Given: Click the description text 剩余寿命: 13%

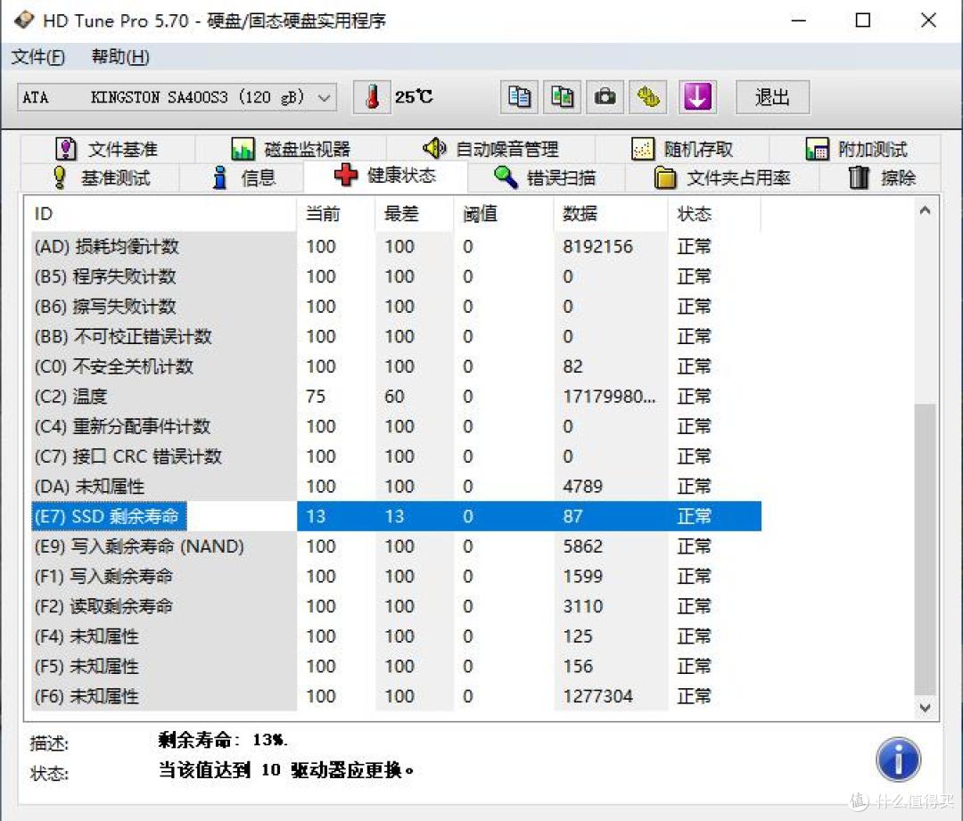Looking at the screenshot, I should click(223, 740).
